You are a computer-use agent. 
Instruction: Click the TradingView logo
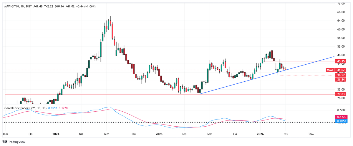pyautogui.click(x=14, y=142)
